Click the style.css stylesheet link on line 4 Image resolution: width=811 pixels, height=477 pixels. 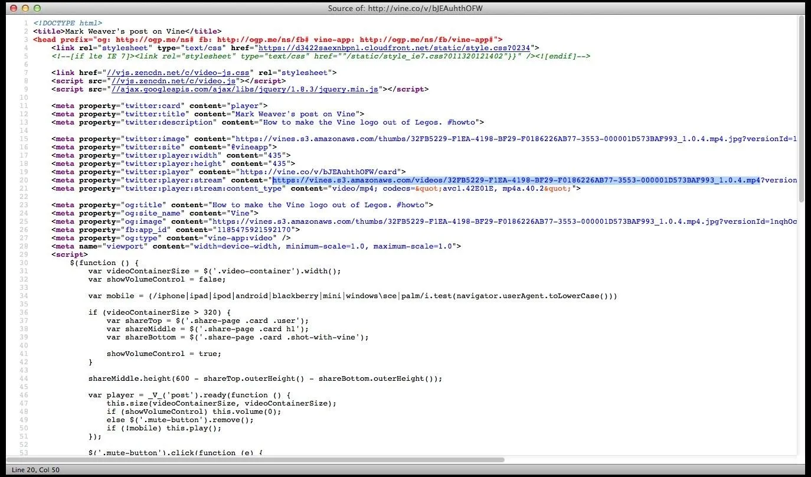[394, 48]
